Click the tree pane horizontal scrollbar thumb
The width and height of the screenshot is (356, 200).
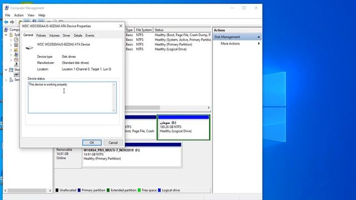[27, 191]
